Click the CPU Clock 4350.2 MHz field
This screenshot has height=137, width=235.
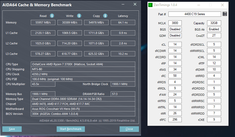point(83,74)
